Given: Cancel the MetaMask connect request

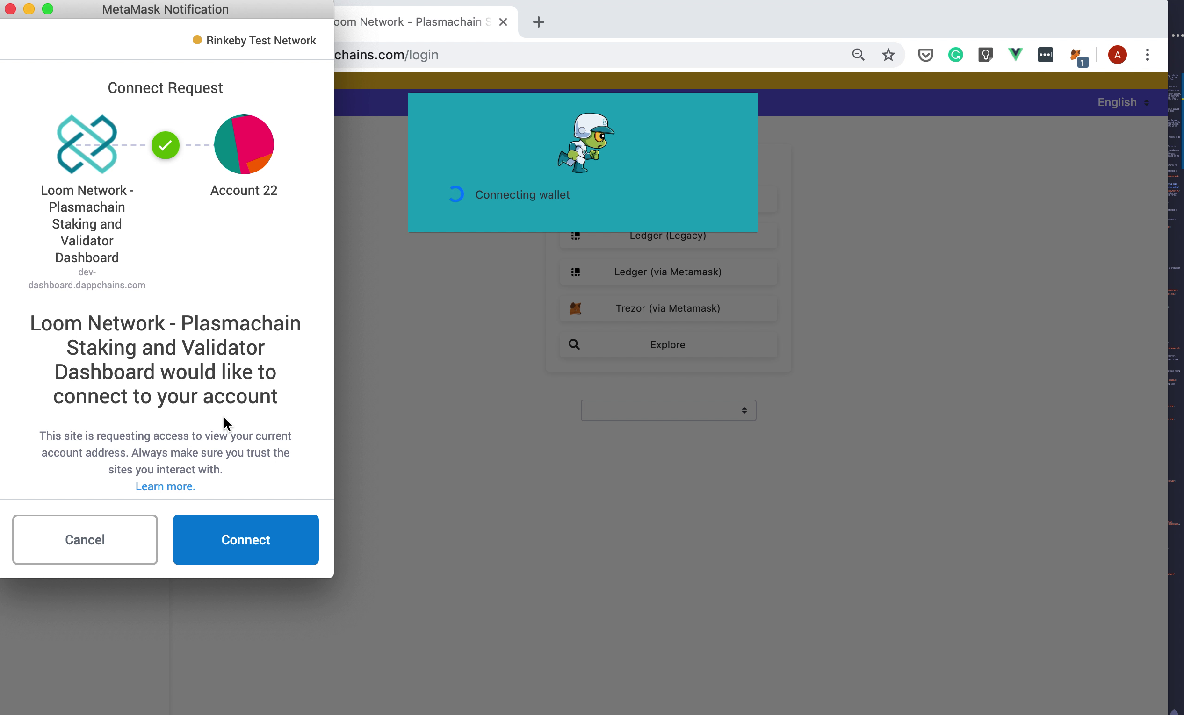Looking at the screenshot, I should pos(85,539).
